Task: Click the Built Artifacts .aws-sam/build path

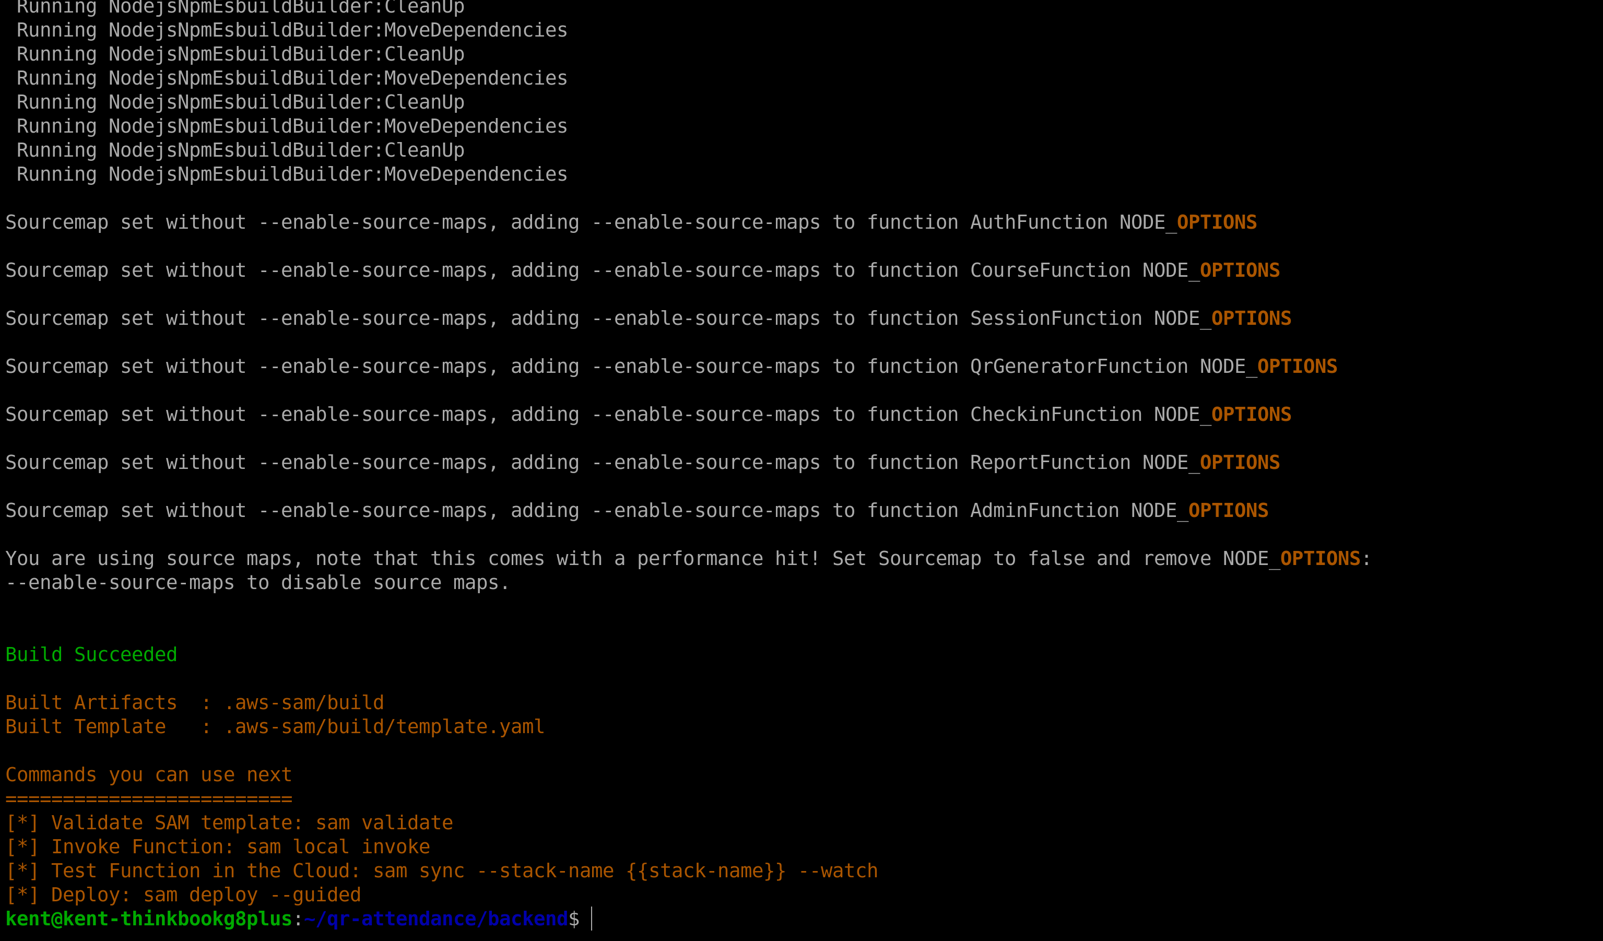Action: [x=304, y=702]
